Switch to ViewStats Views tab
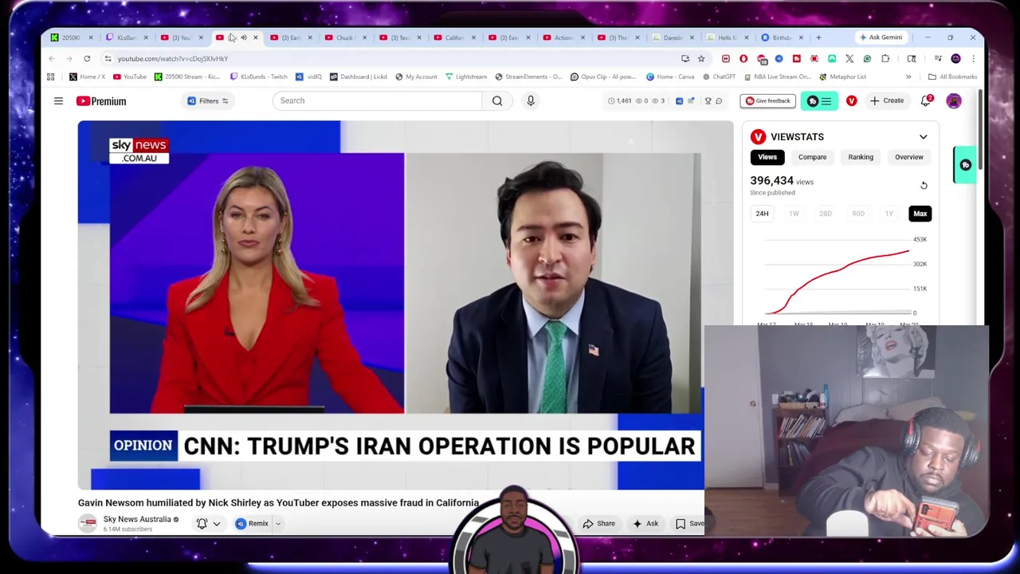This screenshot has width=1020, height=574. 767,157
